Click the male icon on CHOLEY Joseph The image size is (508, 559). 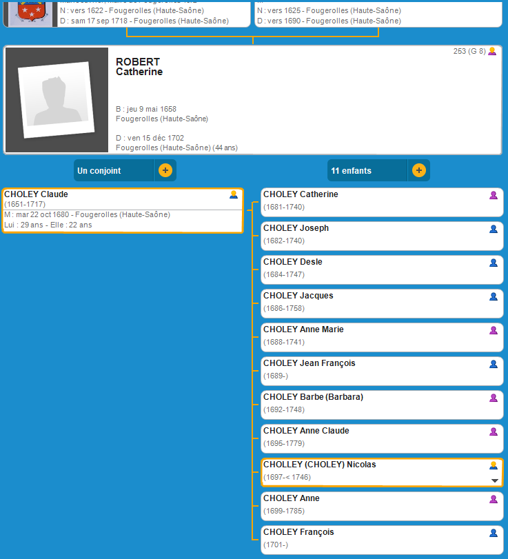point(494,229)
